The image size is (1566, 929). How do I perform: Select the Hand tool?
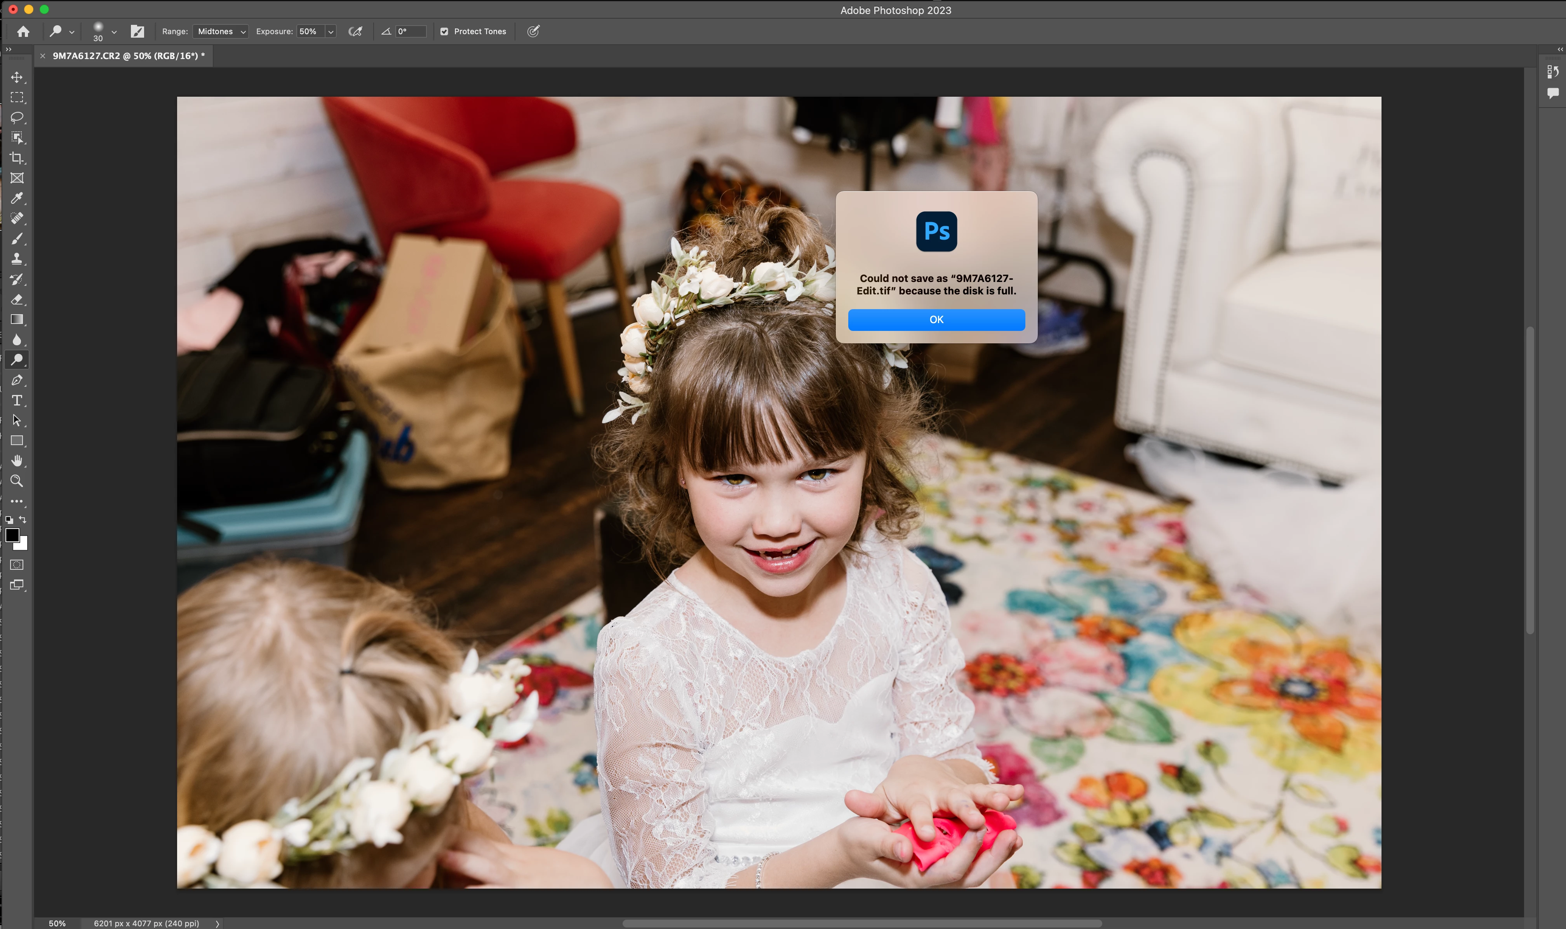[x=17, y=461]
